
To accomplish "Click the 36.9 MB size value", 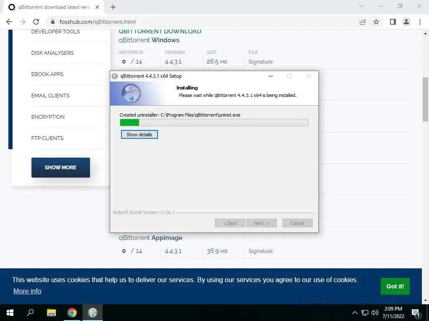I will click(x=217, y=251).
